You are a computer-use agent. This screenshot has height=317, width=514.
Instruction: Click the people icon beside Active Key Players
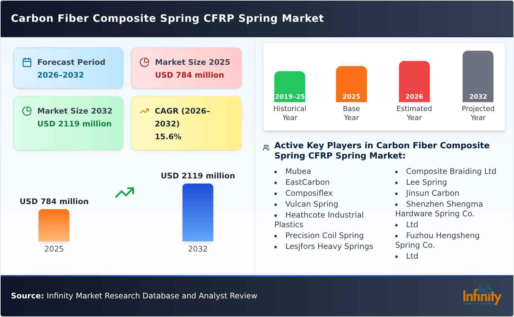[266, 148]
